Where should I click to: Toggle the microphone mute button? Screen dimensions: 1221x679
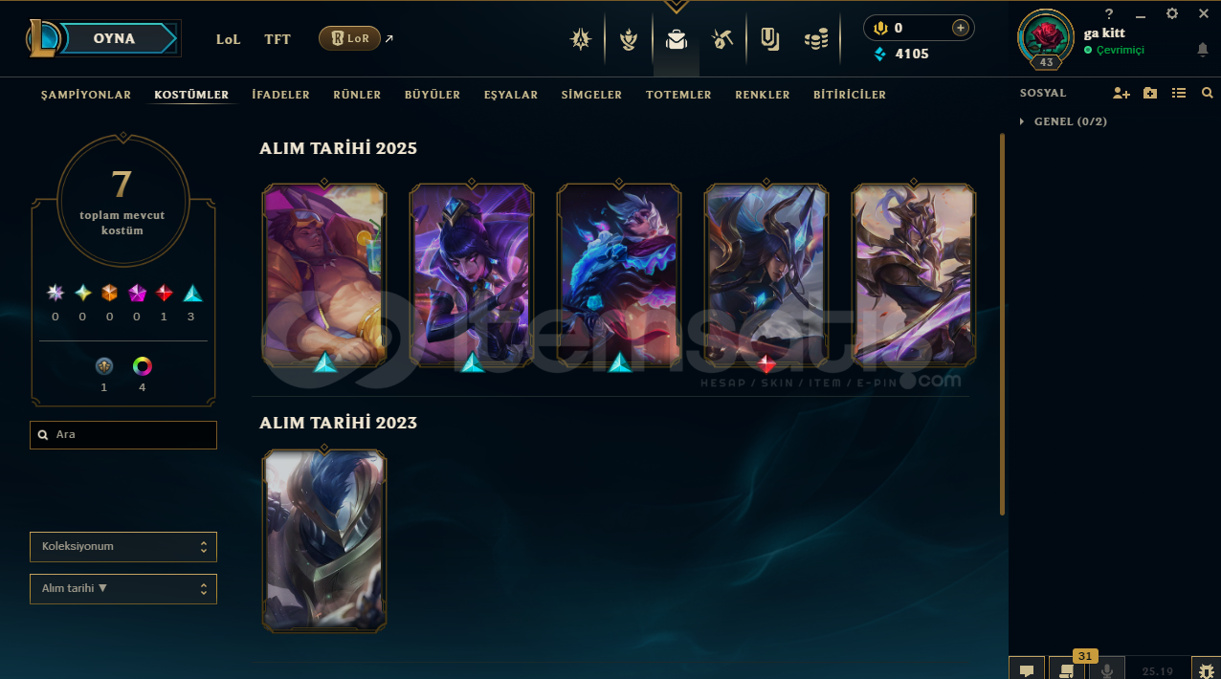click(x=1107, y=669)
